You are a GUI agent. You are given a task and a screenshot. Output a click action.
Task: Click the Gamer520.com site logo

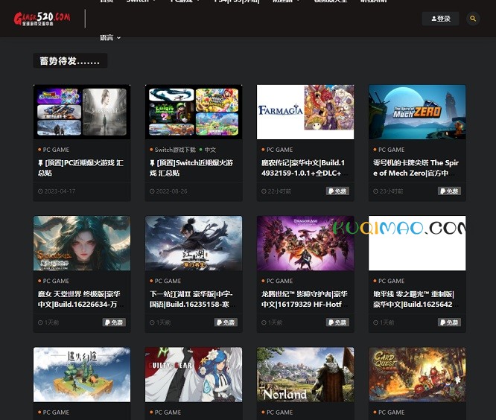tap(42, 19)
